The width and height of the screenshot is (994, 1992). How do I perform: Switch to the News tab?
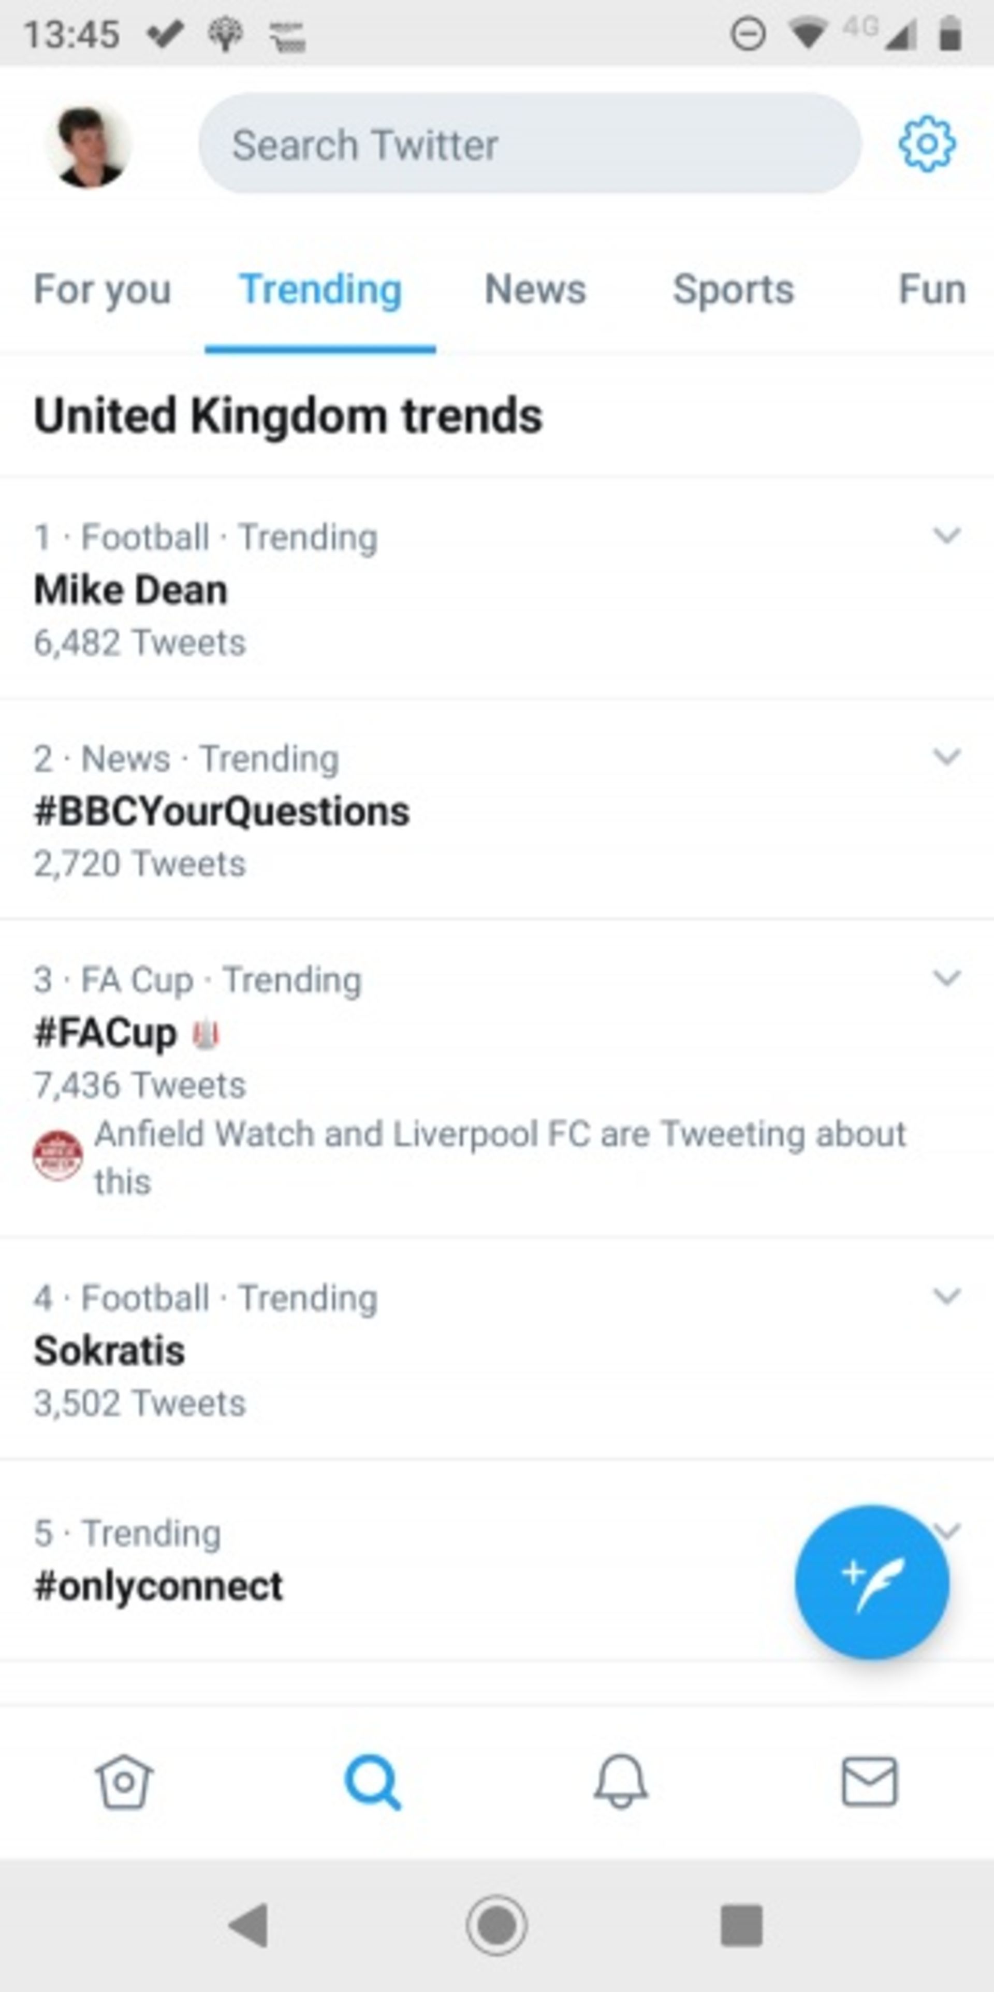pyautogui.click(x=535, y=290)
